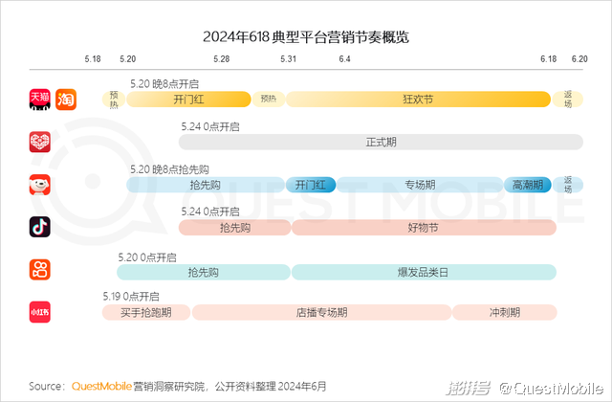Screen dimensions: 612x402
Task: Click Tmall's first vertical 预热 pill
Action: [114, 100]
